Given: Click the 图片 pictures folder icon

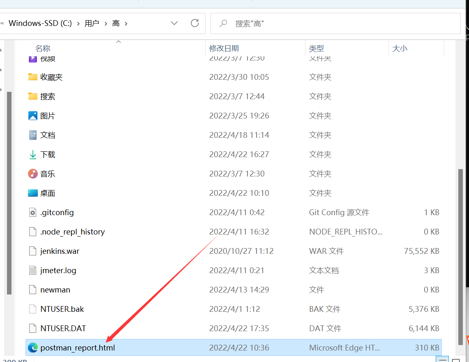Looking at the screenshot, I should coord(32,116).
